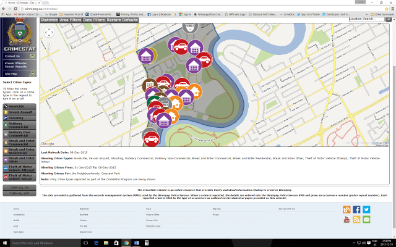
Task: Type in the Location Search field
Action: [365, 19]
